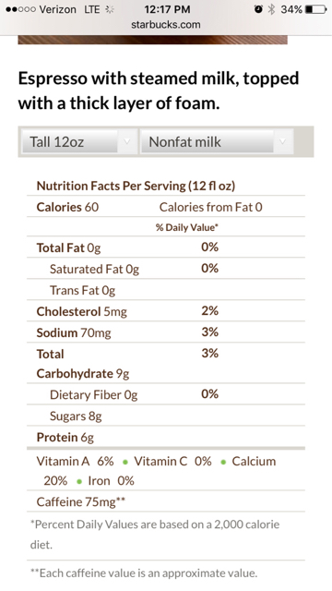Tap the 12:17 PM clock
Viewport: 332px width, 591px height.
click(167, 9)
